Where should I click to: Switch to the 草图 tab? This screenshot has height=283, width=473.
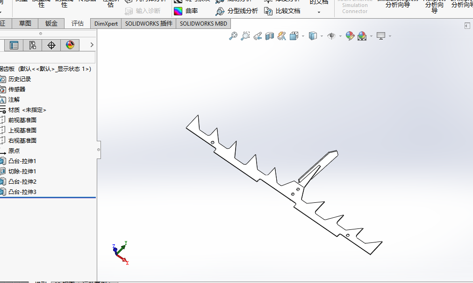tap(25, 23)
